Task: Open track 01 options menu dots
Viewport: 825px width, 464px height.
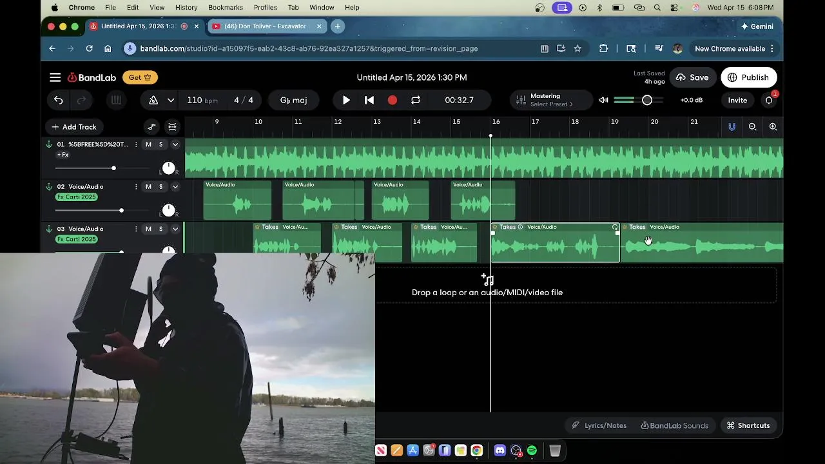Action: [x=135, y=144]
